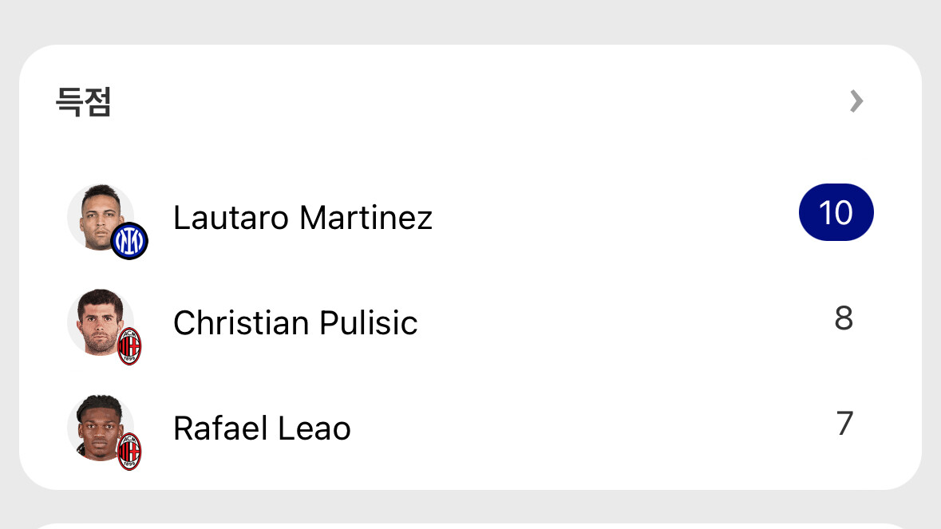Tap the chevron arrow beside 득점
Viewport: 941px width, 529px height.
pos(856,101)
